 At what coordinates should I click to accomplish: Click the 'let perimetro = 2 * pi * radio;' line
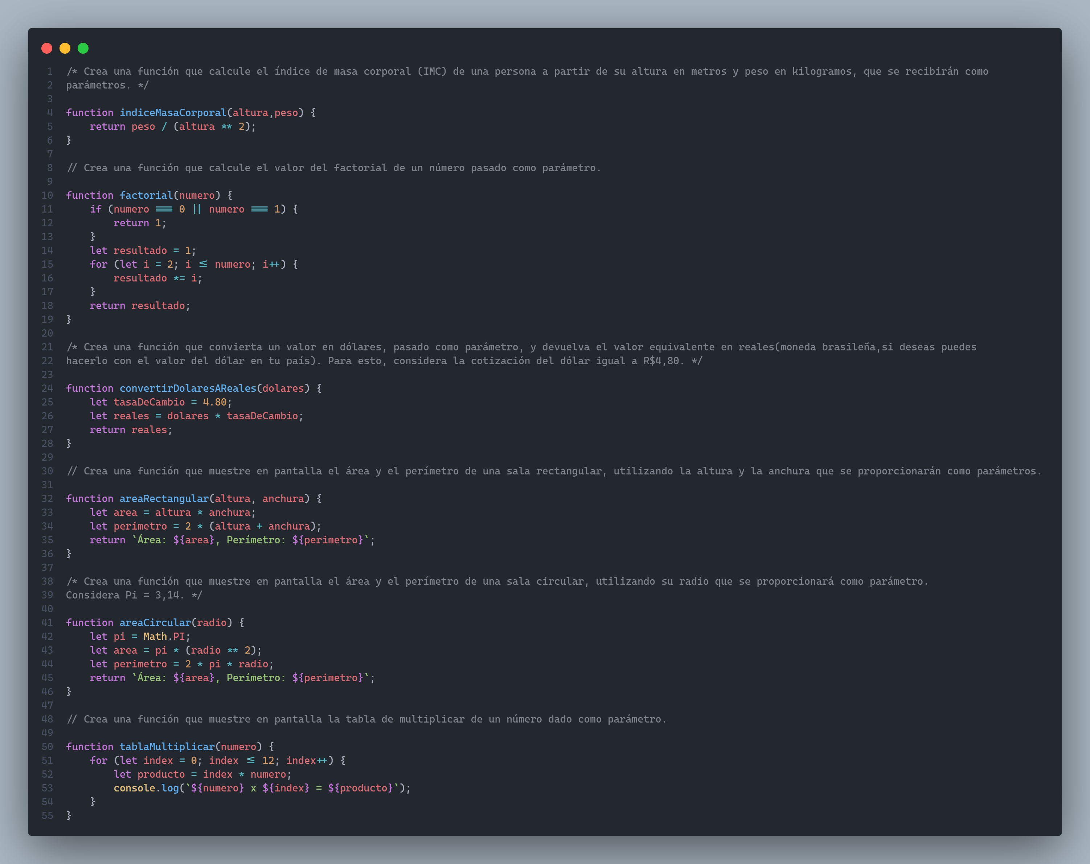tap(181, 664)
